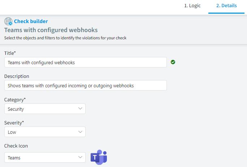Select the 2. Details tab
The height and width of the screenshot is (167, 247).
pos(226,6)
